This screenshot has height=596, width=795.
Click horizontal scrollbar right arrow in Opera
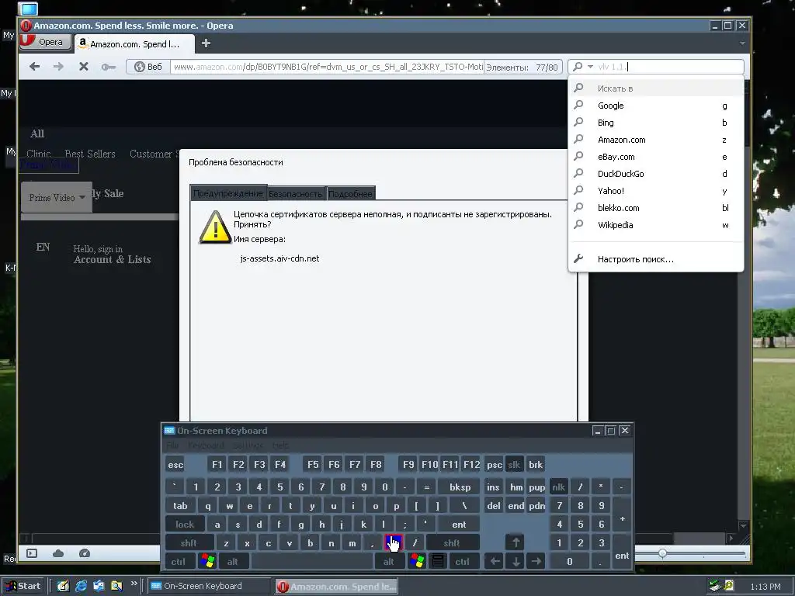731,539
